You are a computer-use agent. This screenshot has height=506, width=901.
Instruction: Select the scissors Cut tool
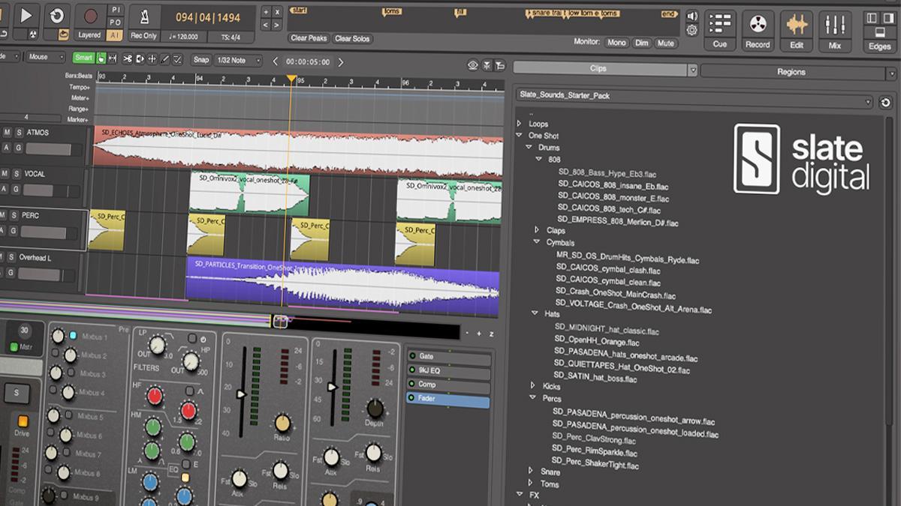point(127,59)
